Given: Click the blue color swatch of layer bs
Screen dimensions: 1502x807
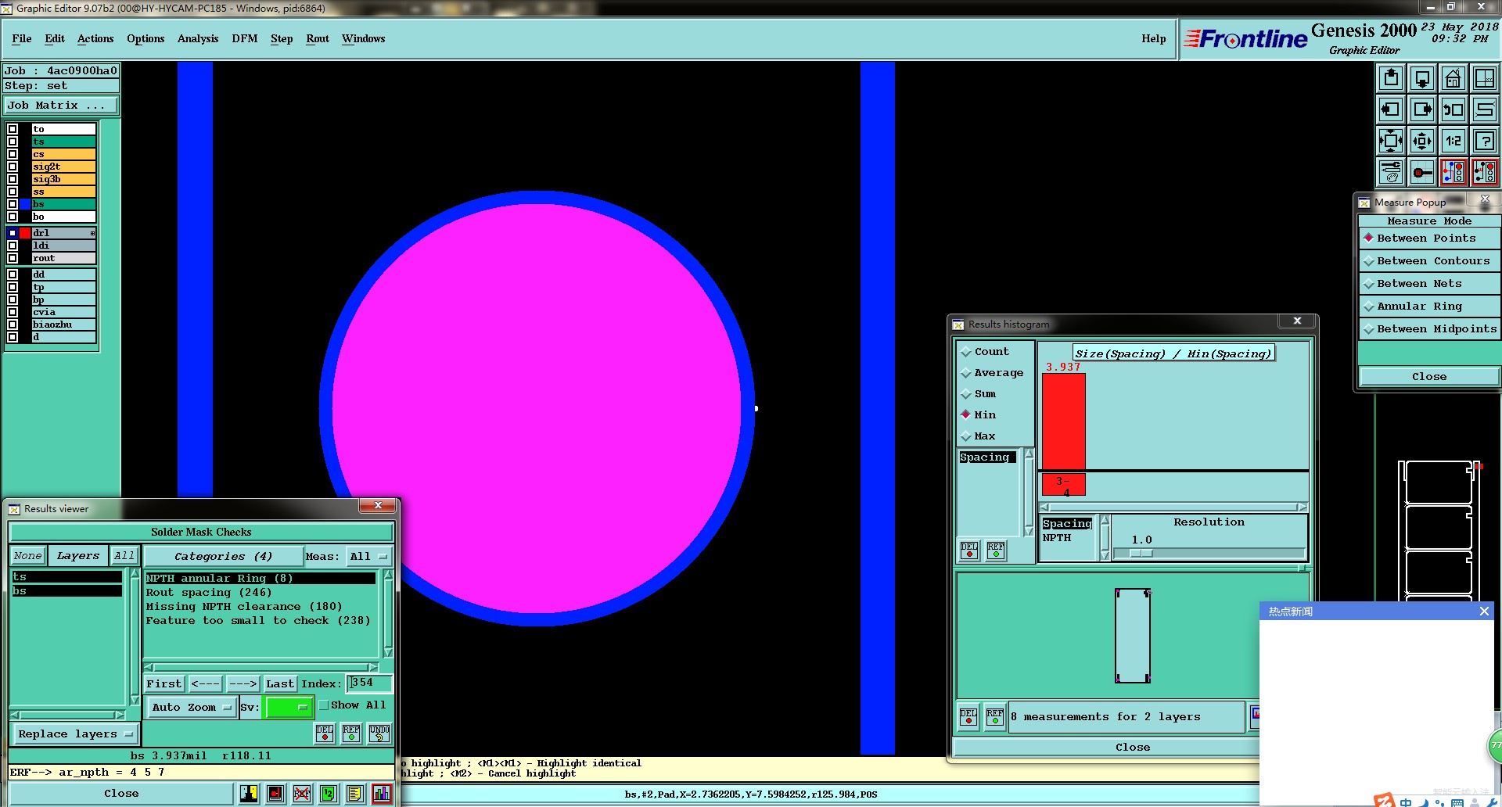Looking at the screenshot, I should coord(25,204).
